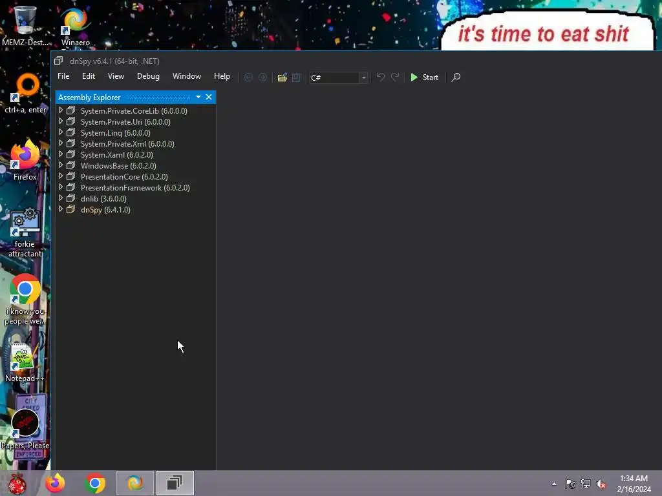The width and height of the screenshot is (662, 496).
Task: Click the network tray icon
Action: point(586,484)
